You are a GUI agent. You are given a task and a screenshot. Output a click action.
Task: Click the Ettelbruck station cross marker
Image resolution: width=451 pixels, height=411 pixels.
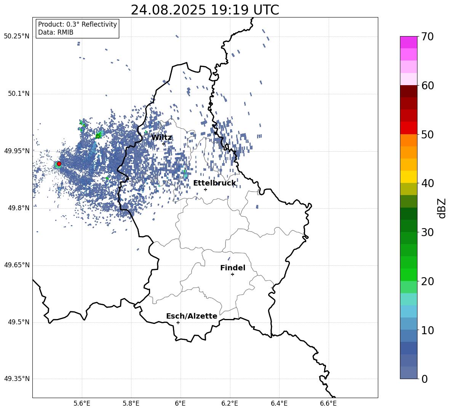click(205, 189)
